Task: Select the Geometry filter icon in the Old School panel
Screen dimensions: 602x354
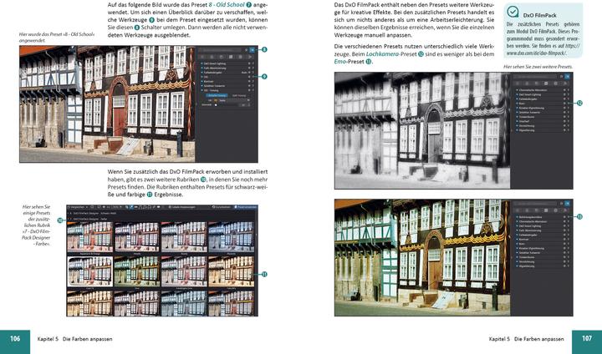Action: tap(231, 57)
